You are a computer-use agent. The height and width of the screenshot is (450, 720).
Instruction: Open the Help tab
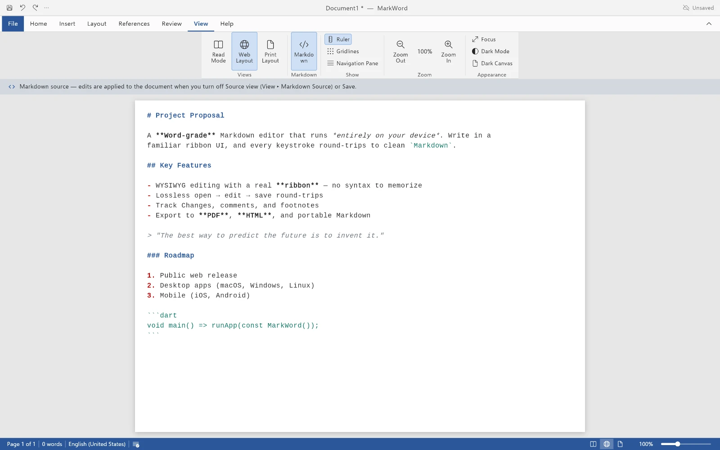pos(227,24)
